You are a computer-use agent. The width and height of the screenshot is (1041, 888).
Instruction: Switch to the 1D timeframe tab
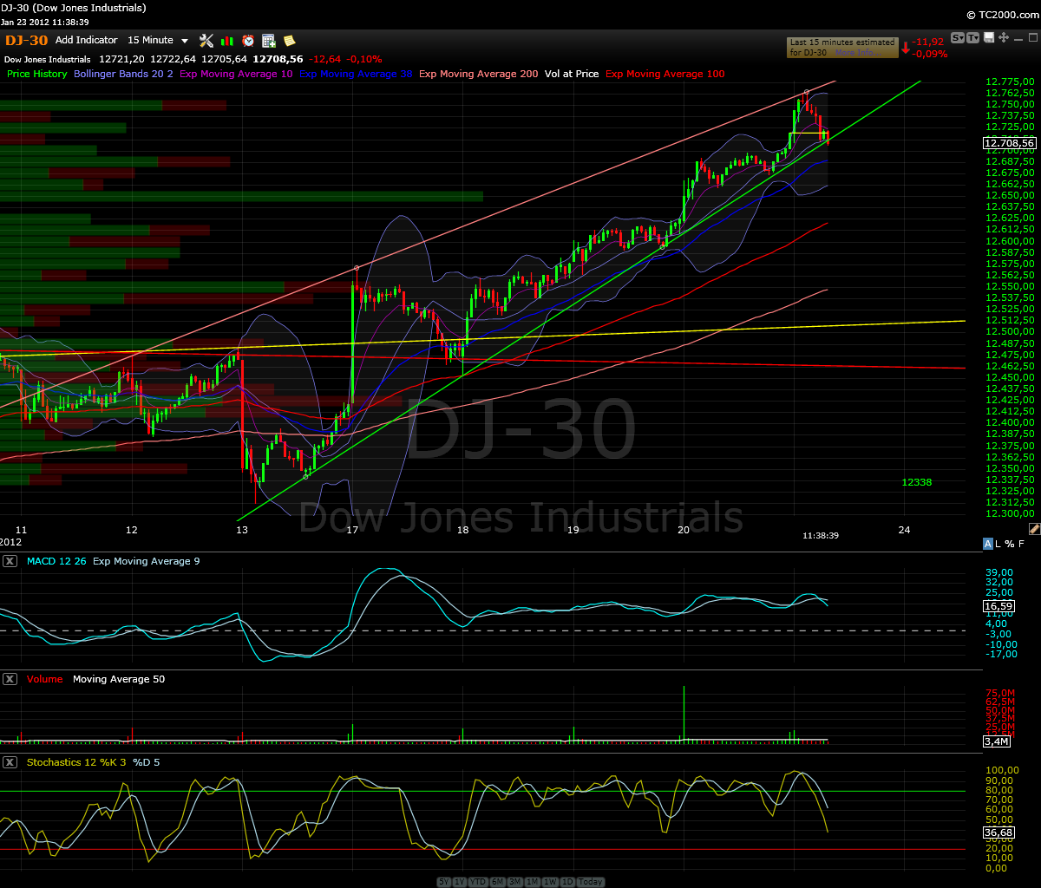click(x=569, y=881)
